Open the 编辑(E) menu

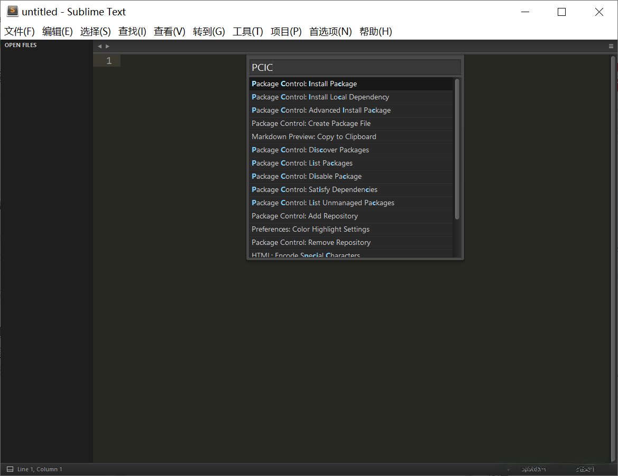tap(58, 32)
